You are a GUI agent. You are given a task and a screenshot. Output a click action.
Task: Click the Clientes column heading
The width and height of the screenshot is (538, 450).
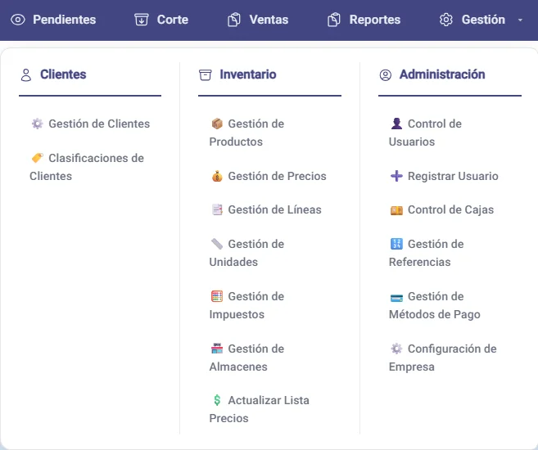63,74
